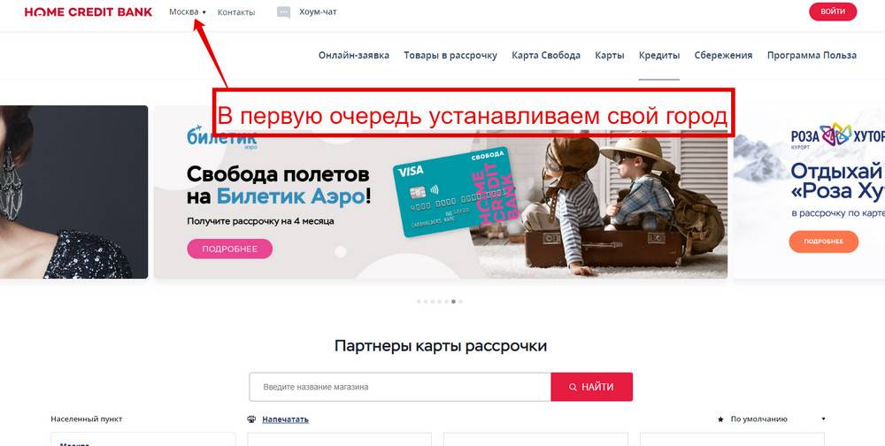This screenshot has width=885, height=446.
Task: Click the НАЙТИ search button
Action: click(x=591, y=388)
